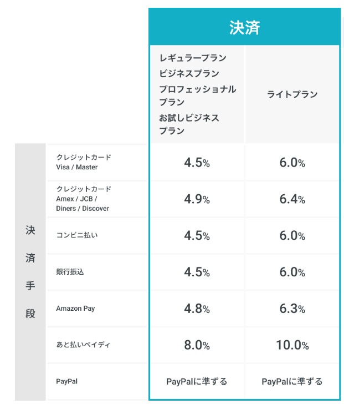Image resolution: width=344 pixels, height=404 pixels.
Task: Select the 4.5% Visa / Master fee
Action: pyautogui.click(x=197, y=163)
